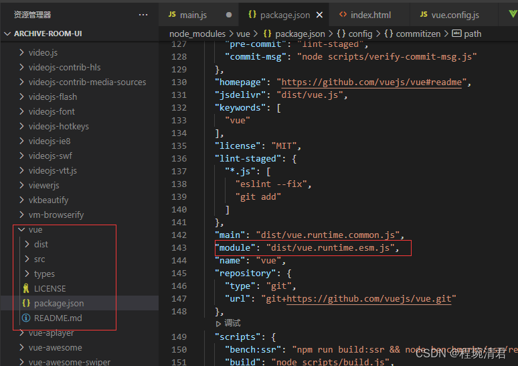Open explorer more actions ellipsis menu

pyautogui.click(x=143, y=14)
